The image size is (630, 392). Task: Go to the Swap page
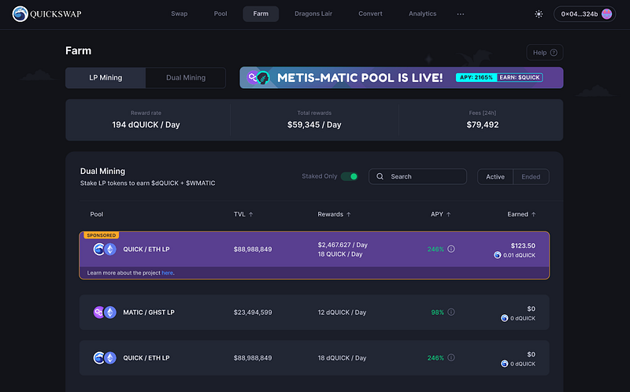click(180, 13)
